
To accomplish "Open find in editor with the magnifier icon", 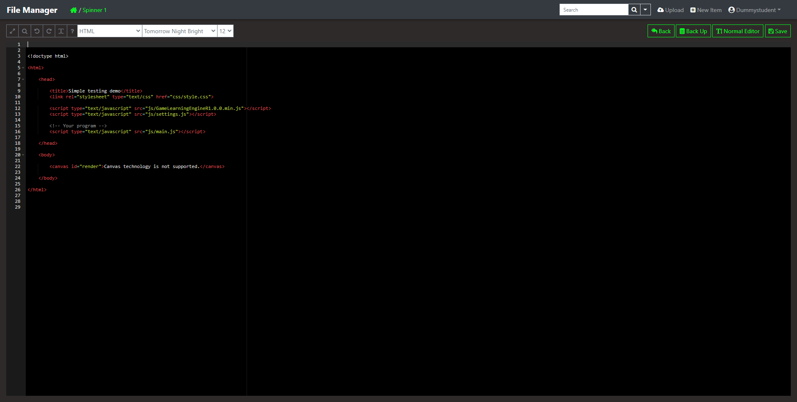I will point(24,31).
